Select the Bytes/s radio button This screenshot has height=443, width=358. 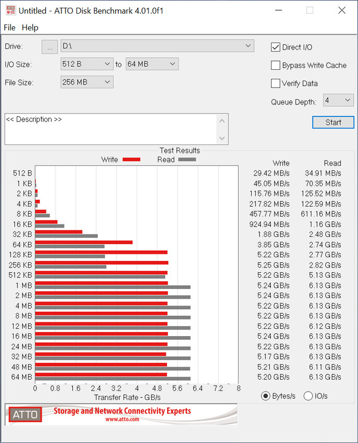(266, 396)
